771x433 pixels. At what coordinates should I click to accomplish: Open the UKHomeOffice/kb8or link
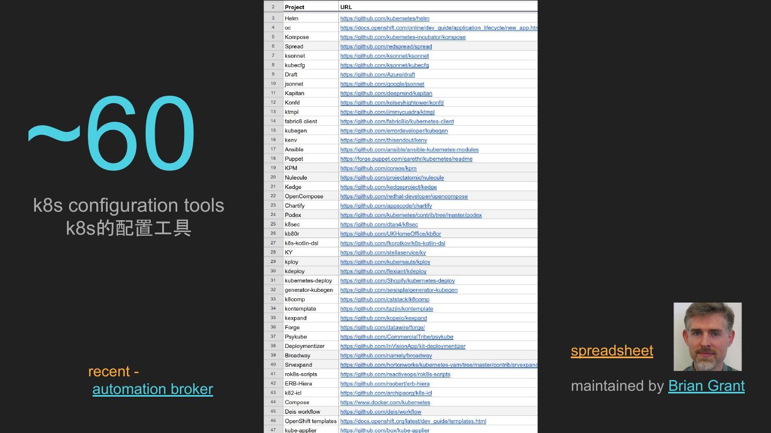point(390,234)
